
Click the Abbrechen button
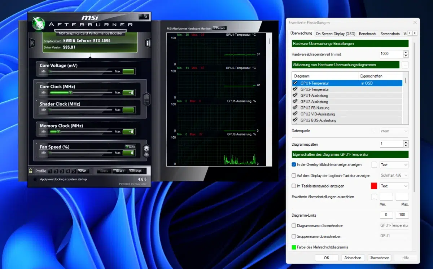(353, 258)
